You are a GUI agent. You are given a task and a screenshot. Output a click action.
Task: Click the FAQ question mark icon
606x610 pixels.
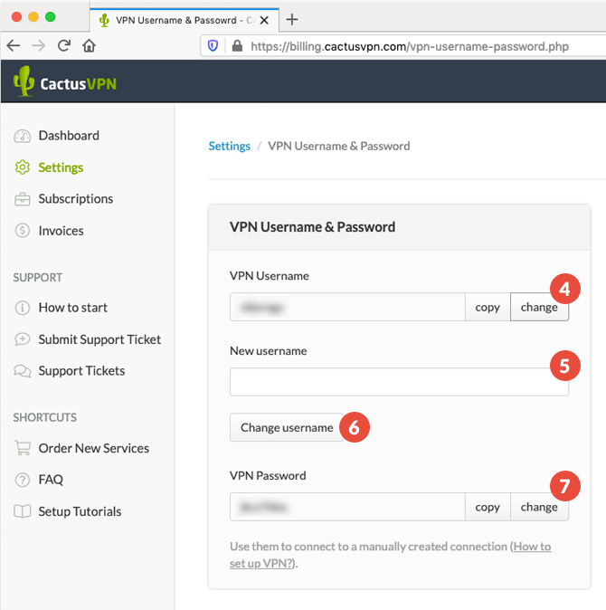pos(22,480)
